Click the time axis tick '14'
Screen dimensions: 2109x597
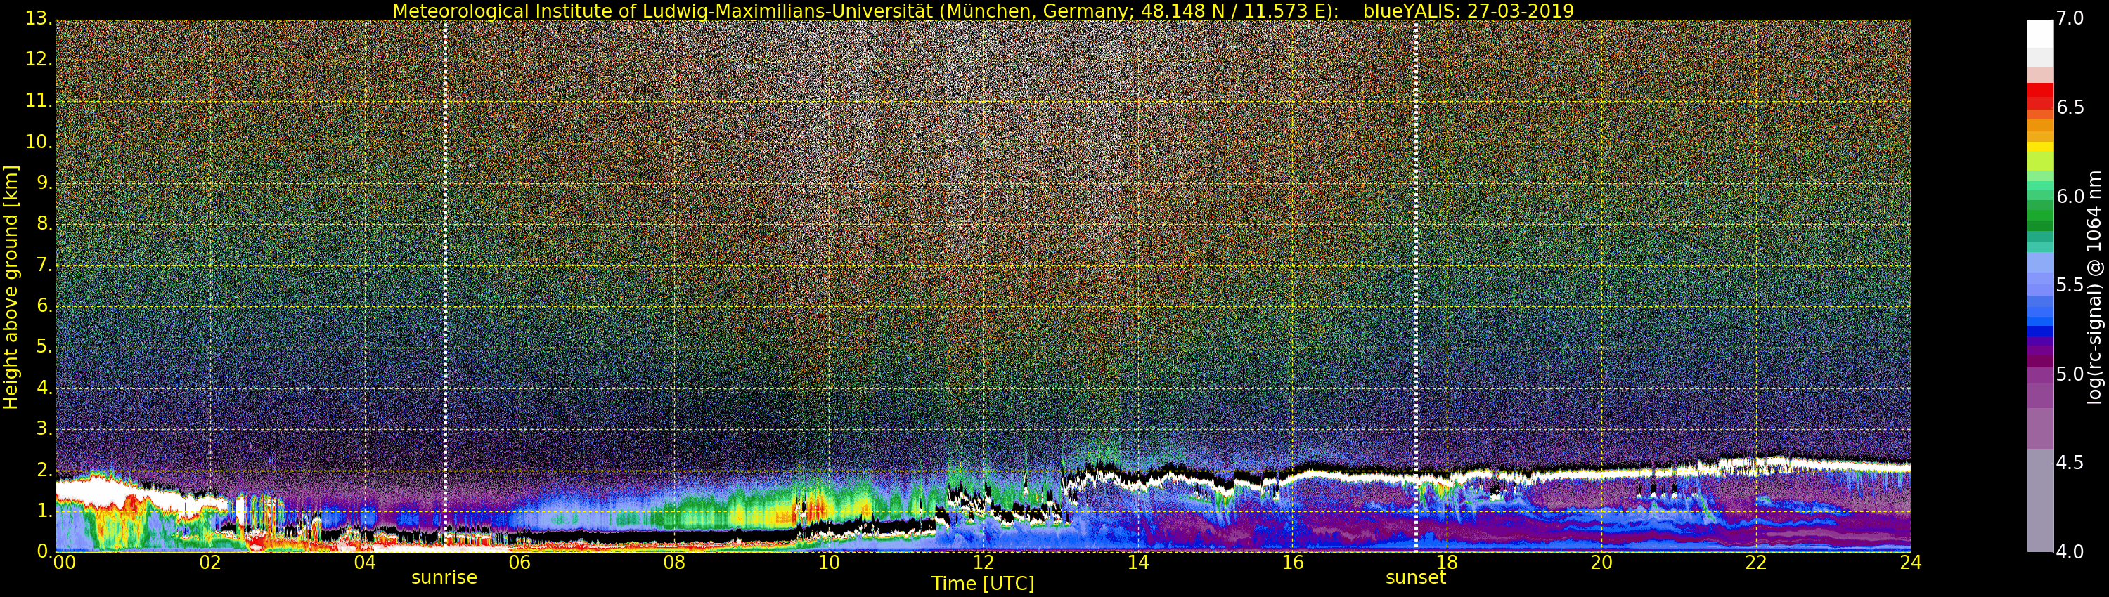click(1138, 563)
